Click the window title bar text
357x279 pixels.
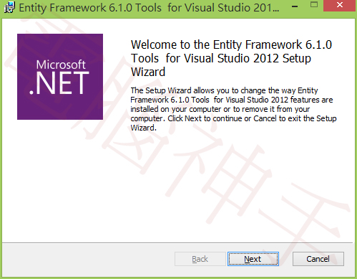pyautogui.click(x=149, y=8)
